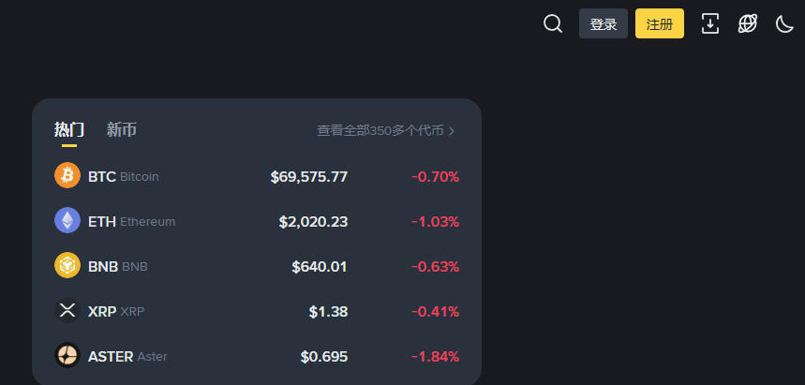This screenshot has width=805, height=385.
Task: Open the search magnifier icon
Action: (x=553, y=23)
